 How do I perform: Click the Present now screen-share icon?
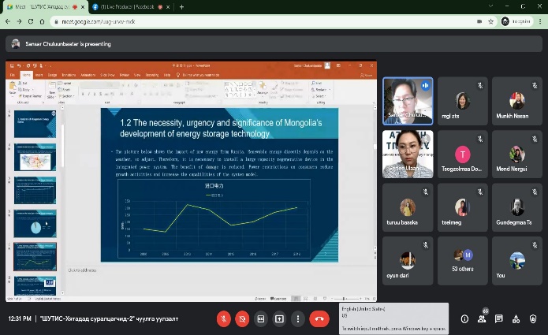click(279, 318)
